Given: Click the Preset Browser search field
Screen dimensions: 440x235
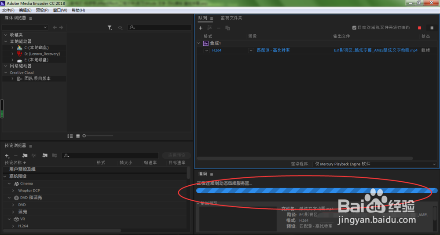Looking at the screenshot, I should click(x=110, y=155).
